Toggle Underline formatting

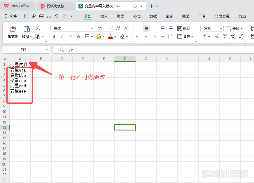coord(70,36)
